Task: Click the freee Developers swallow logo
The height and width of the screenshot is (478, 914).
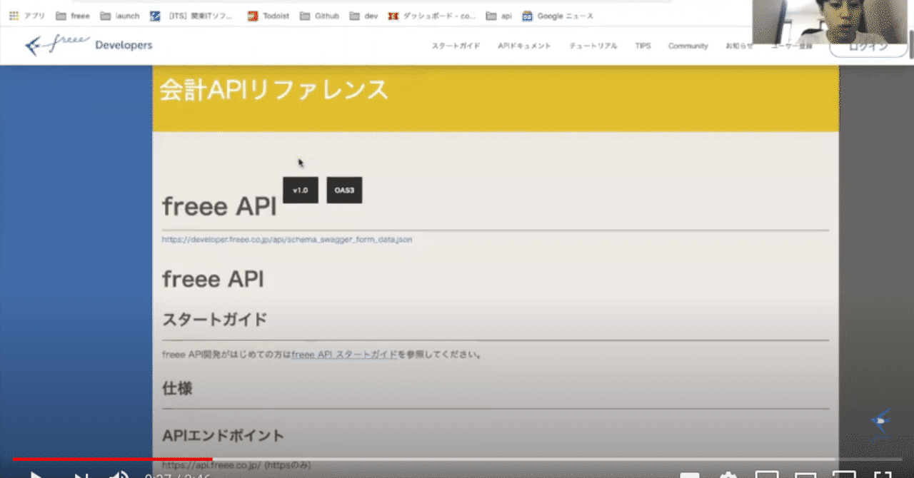Action: pyautogui.click(x=89, y=45)
